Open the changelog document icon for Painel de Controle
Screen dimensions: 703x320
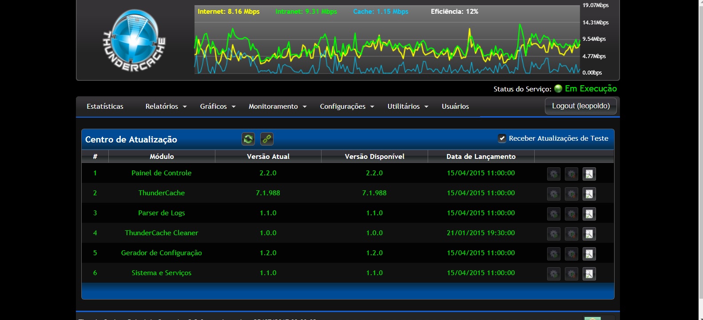click(589, 174)
